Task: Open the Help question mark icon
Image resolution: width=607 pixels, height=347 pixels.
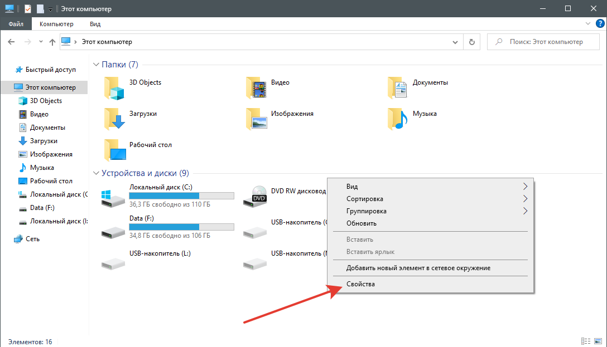Action: (x=600, y=23)
